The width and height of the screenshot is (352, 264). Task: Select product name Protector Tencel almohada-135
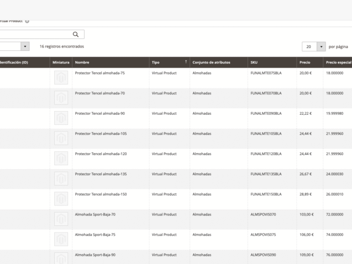(101, 174)
